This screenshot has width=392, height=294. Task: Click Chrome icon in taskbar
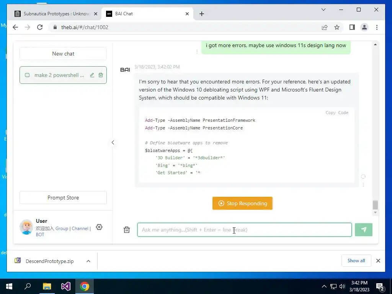tap(85, 286)
